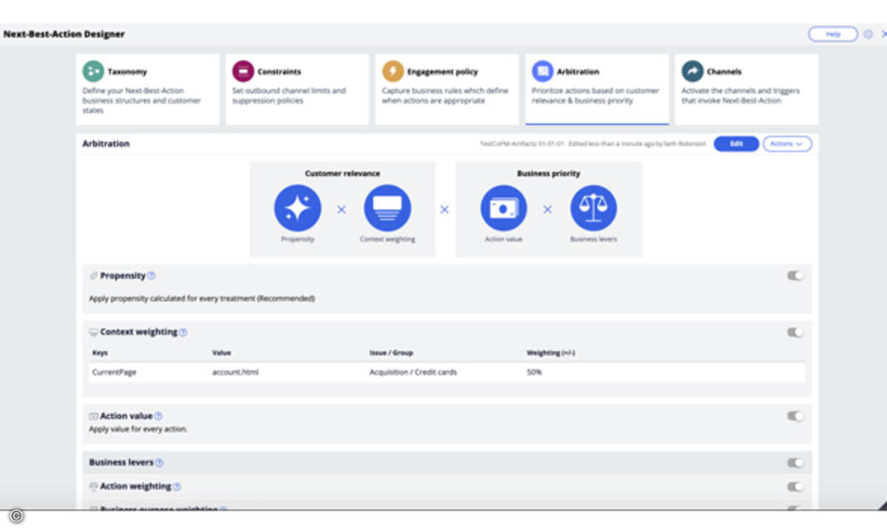This screenshot has width=887, height=532.
Task: Click the Weighting column header
Action: click(551, 353)
